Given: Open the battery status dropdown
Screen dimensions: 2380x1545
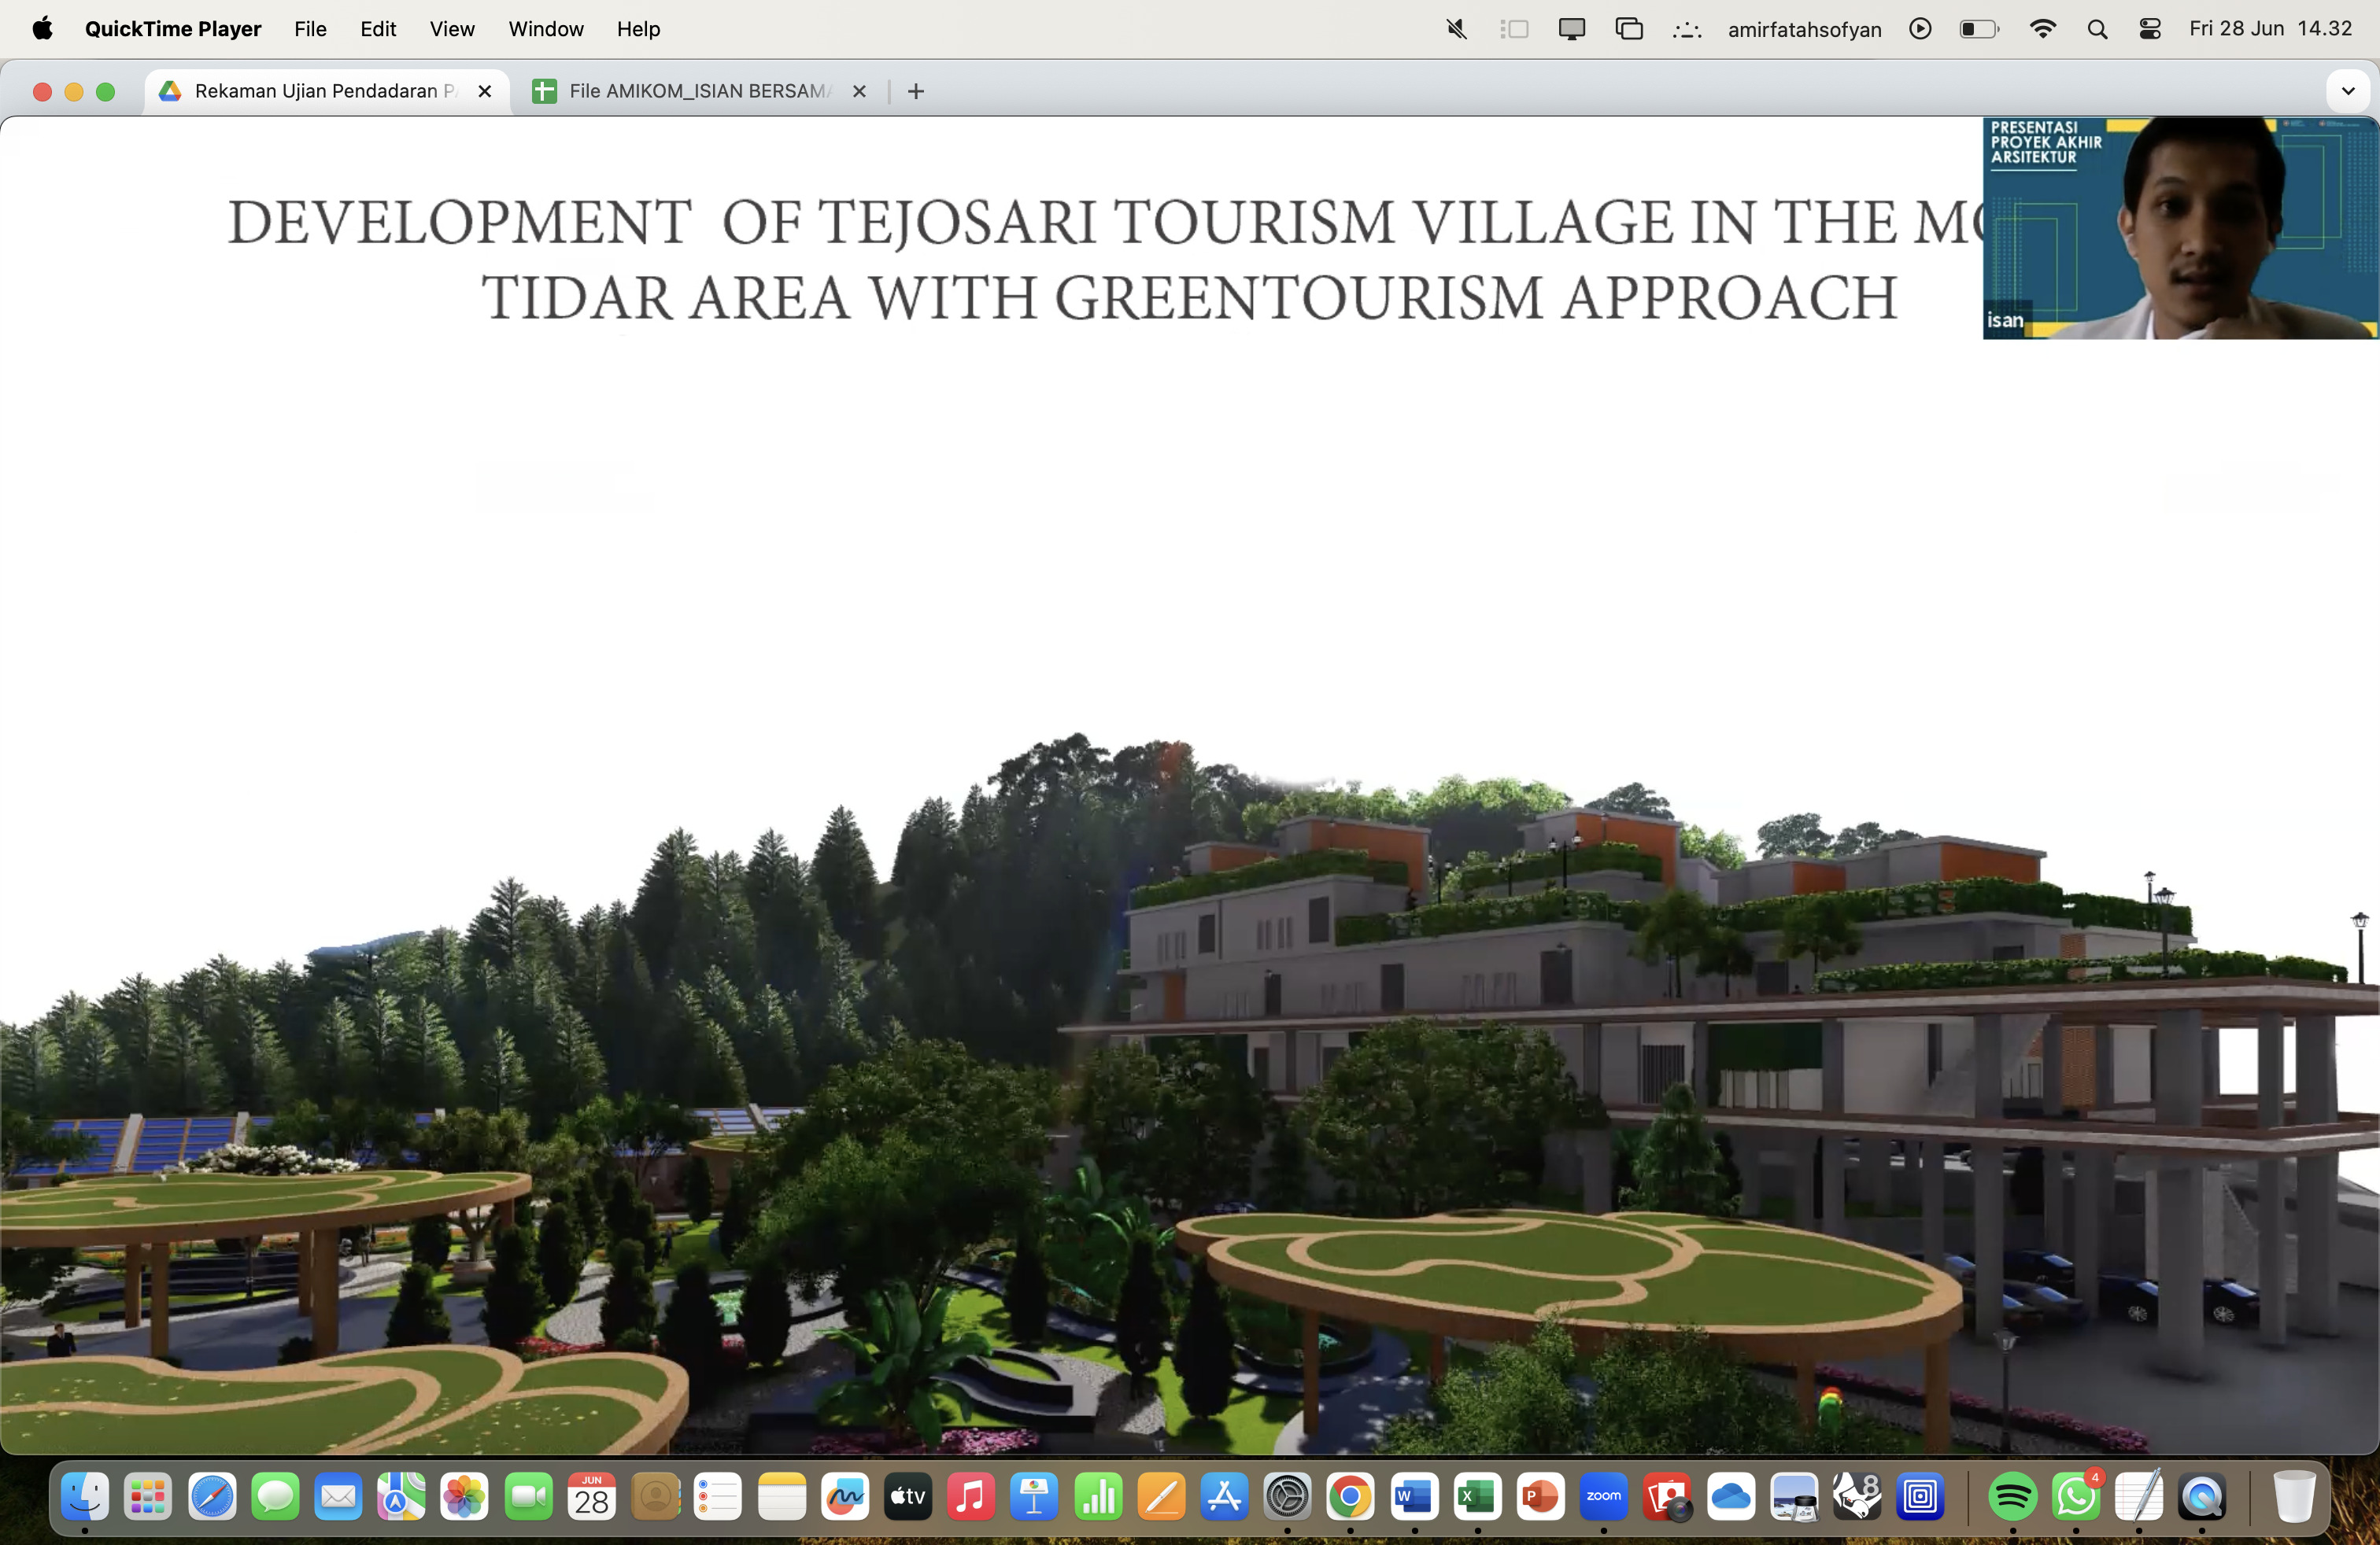Looking at the screenshot, I should coord(1978,29).
